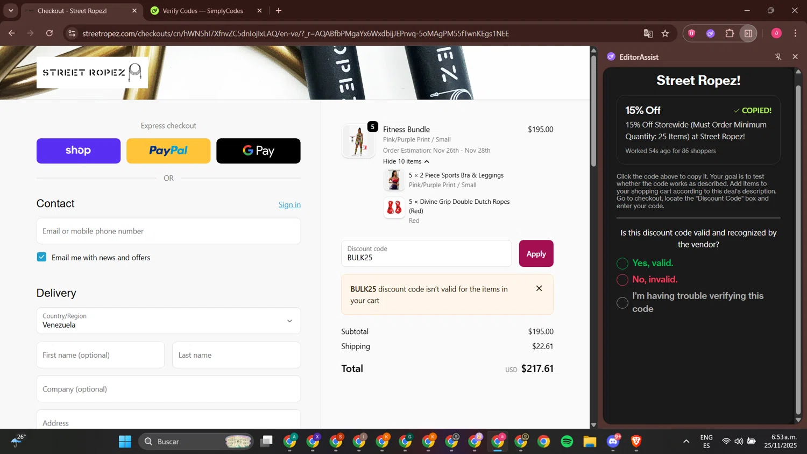Click the checkout page vertical scrollbar

594,111
